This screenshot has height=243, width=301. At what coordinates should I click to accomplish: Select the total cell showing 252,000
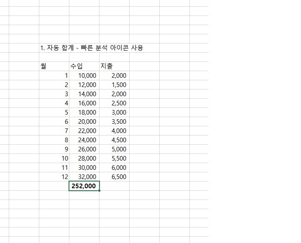pos(84,186)
